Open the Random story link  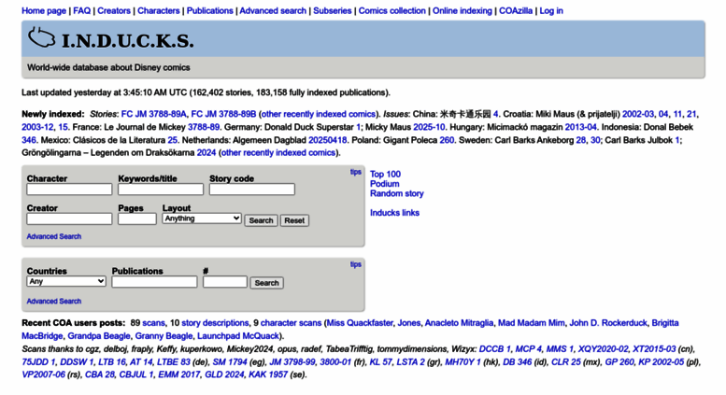click(x=397, y=193)
